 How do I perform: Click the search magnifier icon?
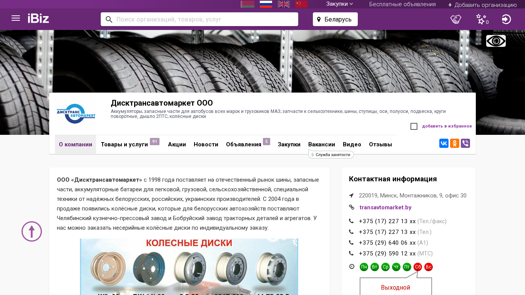(x=109, y=19)
